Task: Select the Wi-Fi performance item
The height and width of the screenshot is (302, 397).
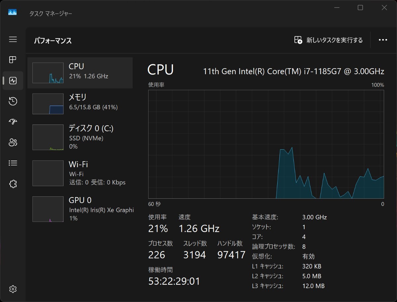Action: (x=80, y=173)
